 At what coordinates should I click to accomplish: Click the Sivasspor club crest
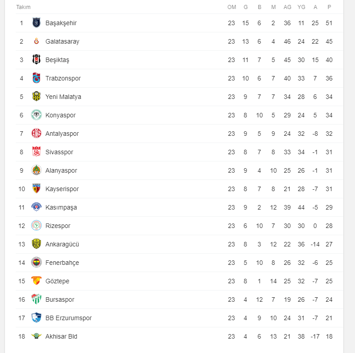point(36,152)
